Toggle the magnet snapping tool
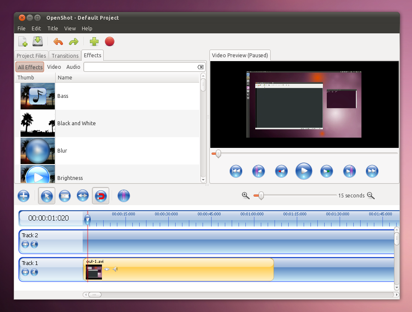412x312 pixels. (x=101, y=196)
